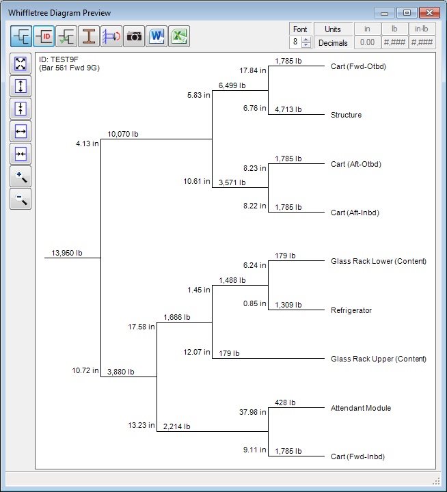The width and height of the screenshot is (447, 492).
Task: Click the '2,214 lb' branch load
Action: tap(177, 426)
